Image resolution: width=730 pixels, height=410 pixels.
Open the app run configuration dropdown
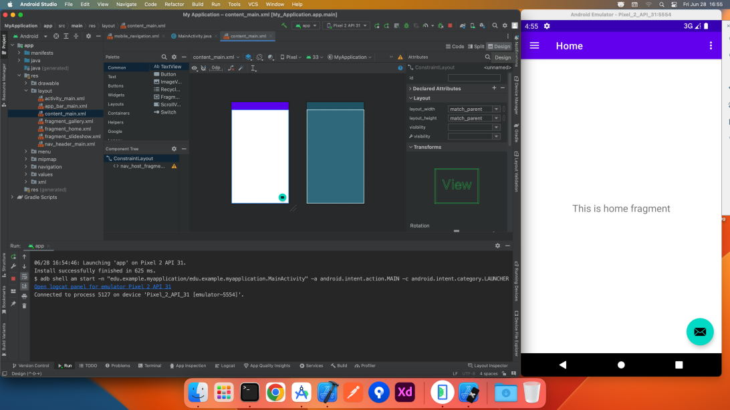tap(306, 25)
